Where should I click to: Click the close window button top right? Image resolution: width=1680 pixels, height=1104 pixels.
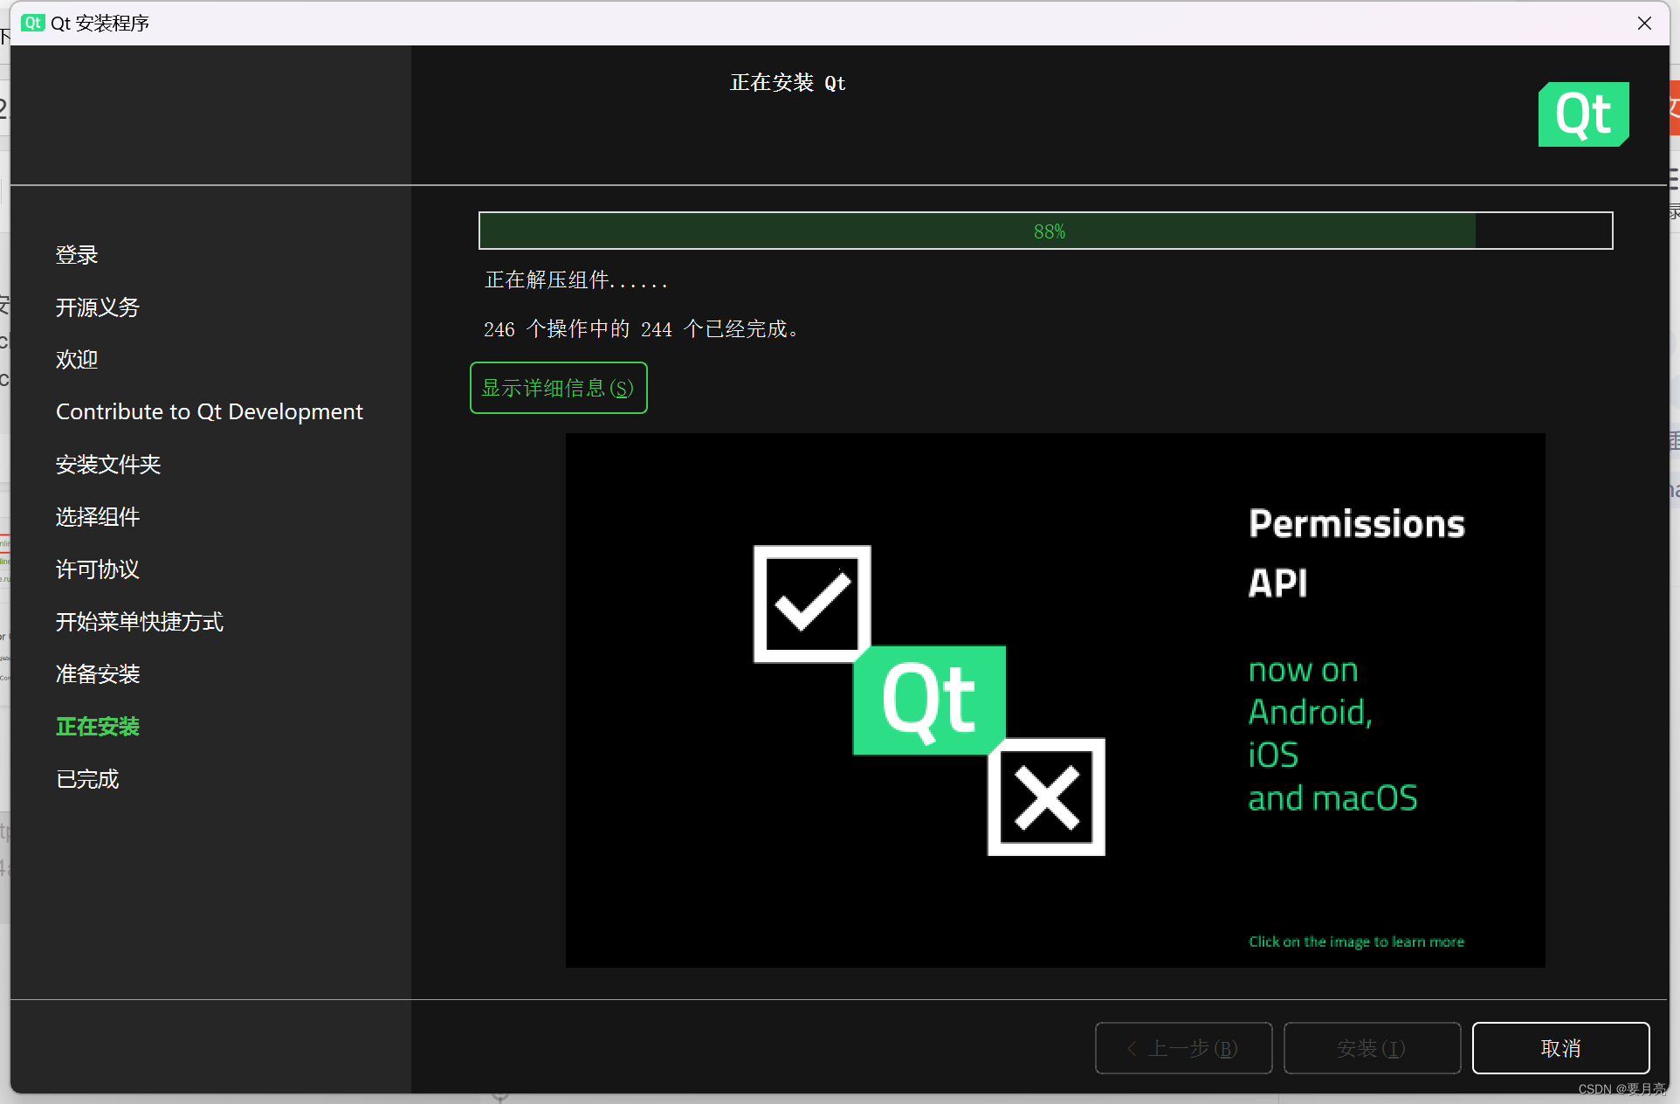coord(1644,24)
